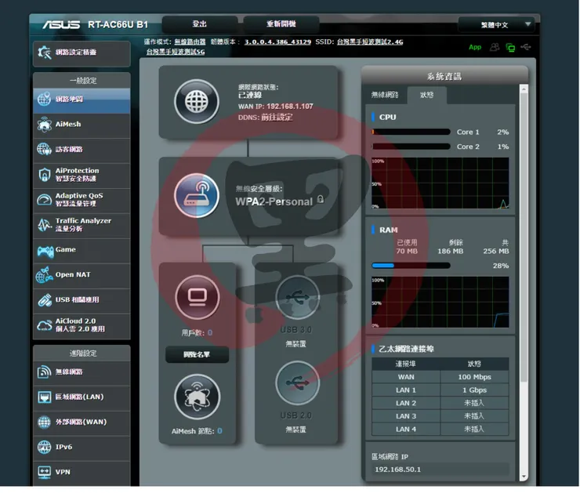The width and height of the screenshot is (580, 493).
Task: Open IPv6 settings icon
Action: click(44, 447)
